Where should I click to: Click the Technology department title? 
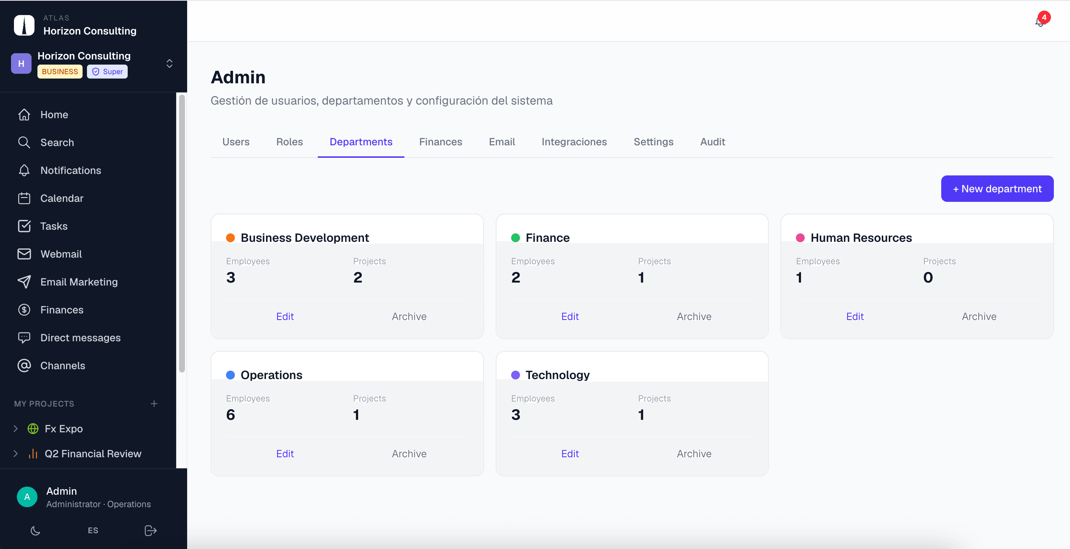coord(557,375)
